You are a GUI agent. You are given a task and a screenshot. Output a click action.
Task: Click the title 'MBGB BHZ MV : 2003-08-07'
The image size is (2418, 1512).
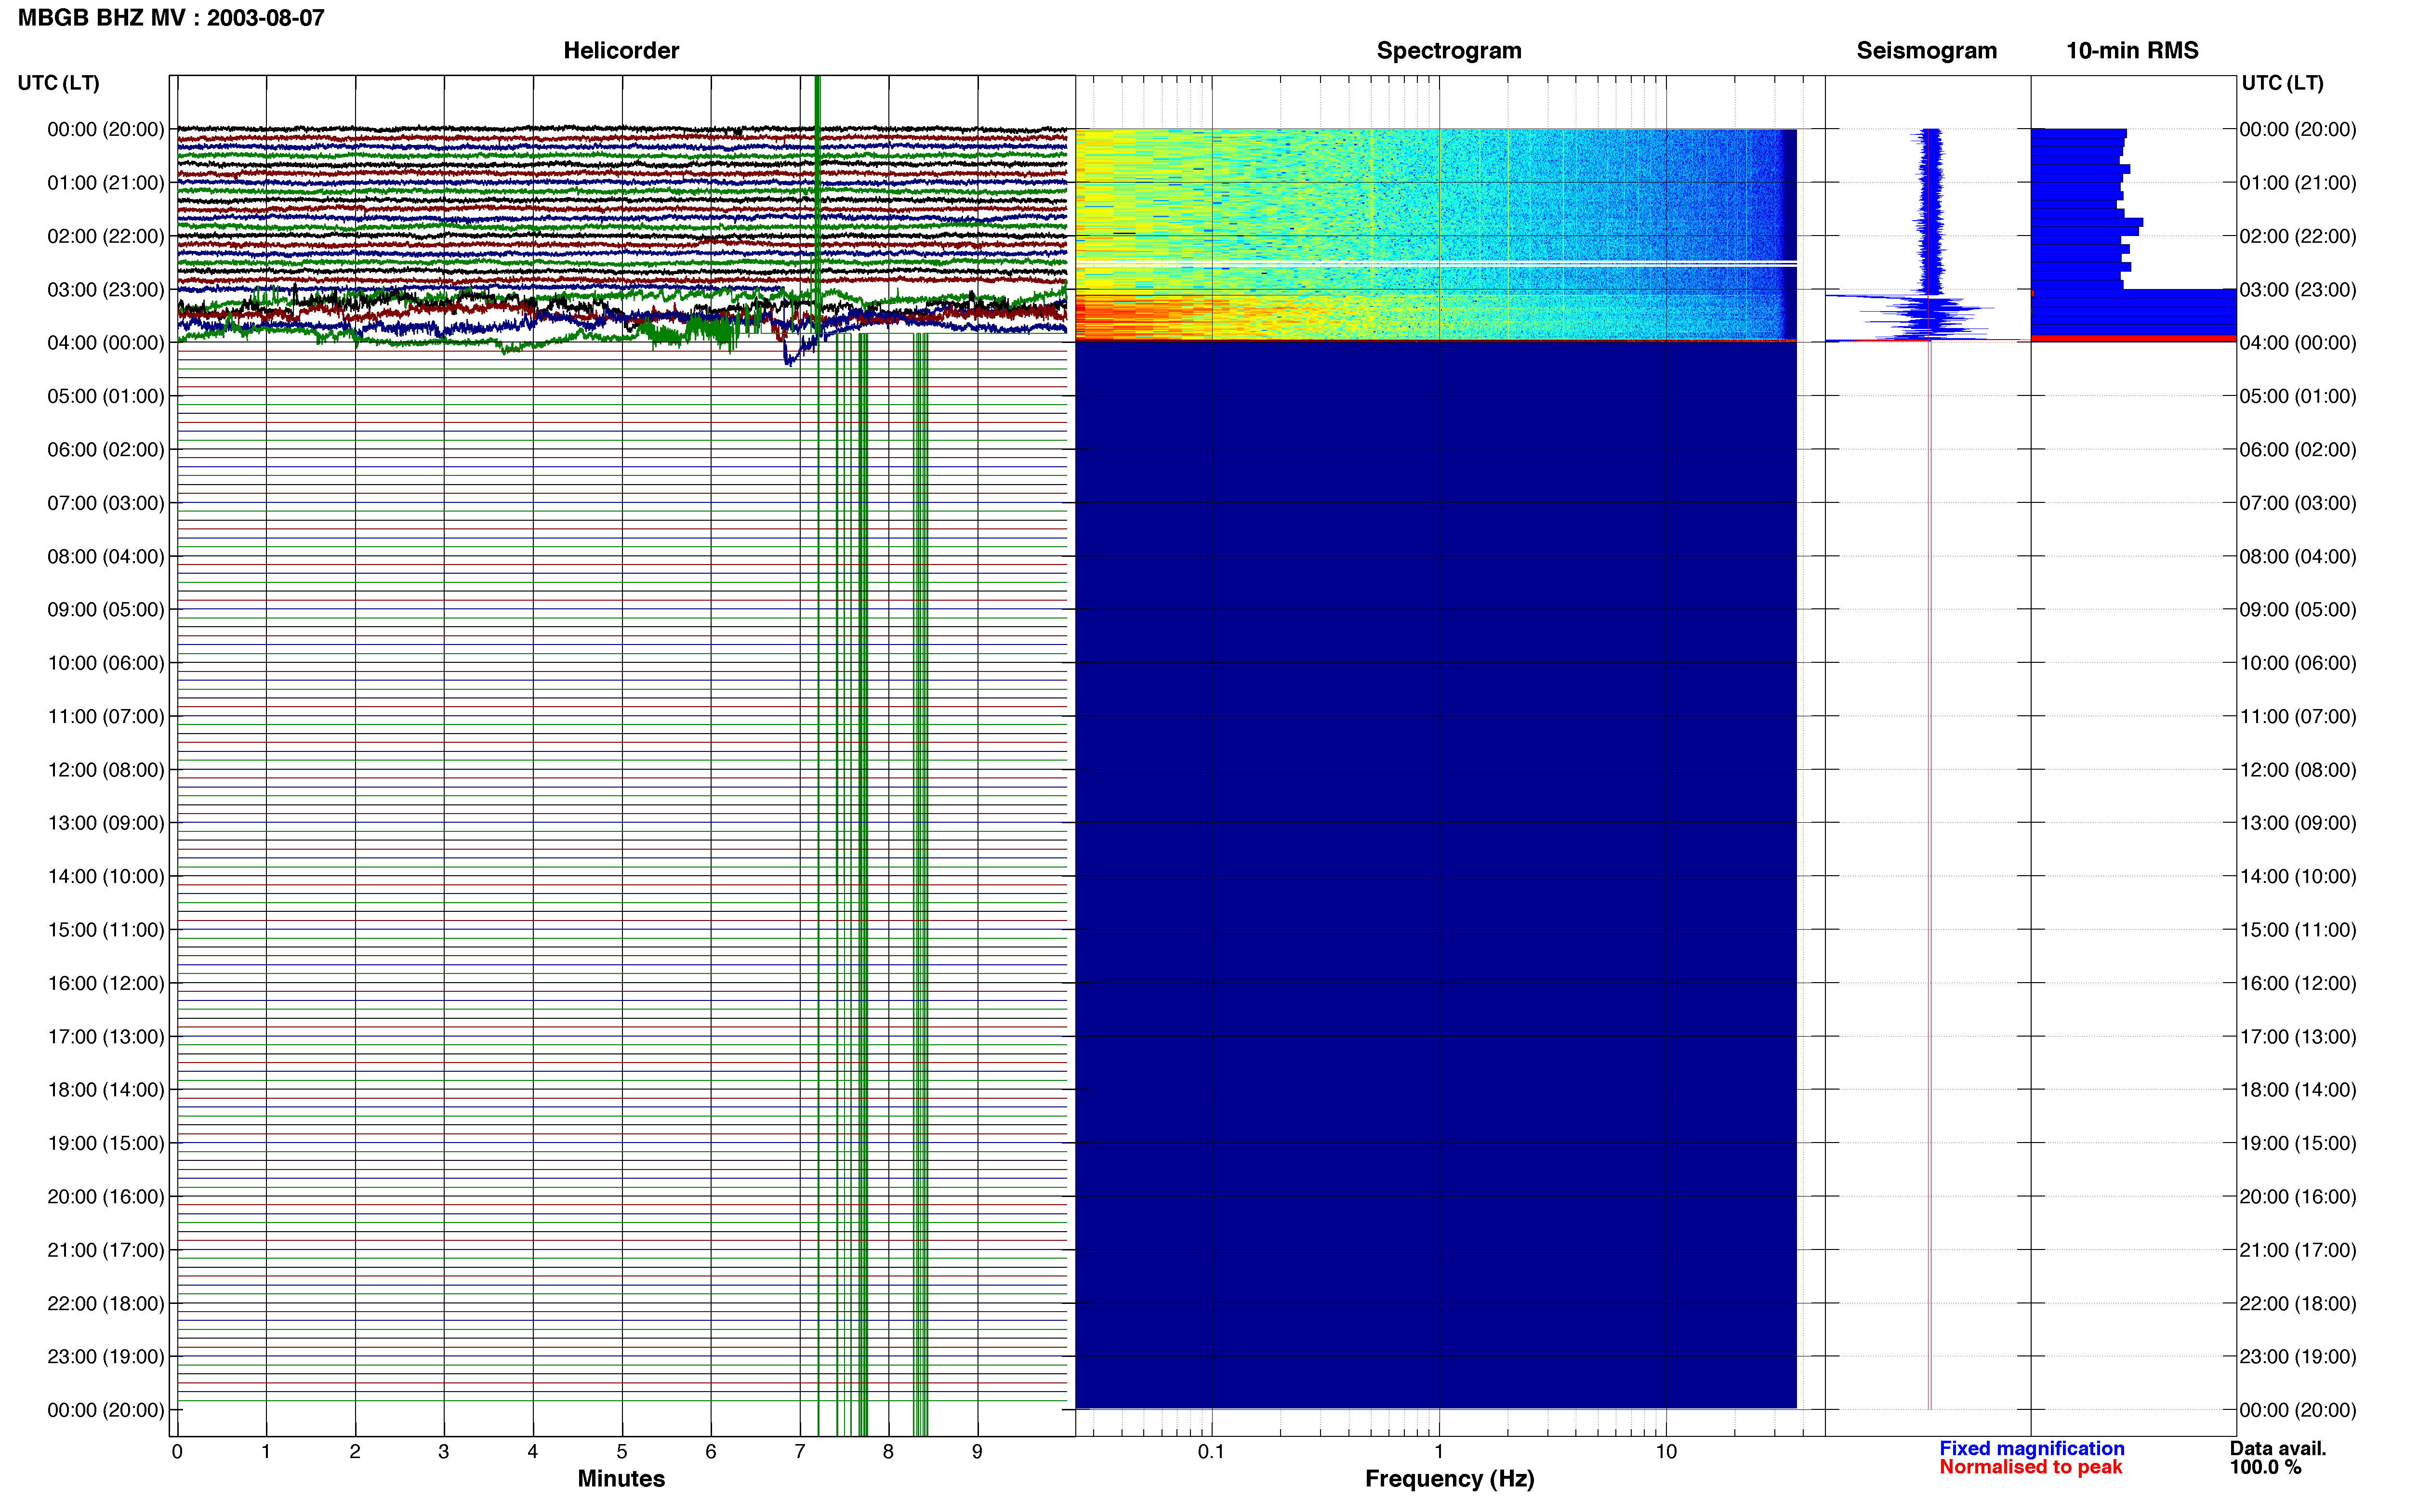[x=171, y=18]
